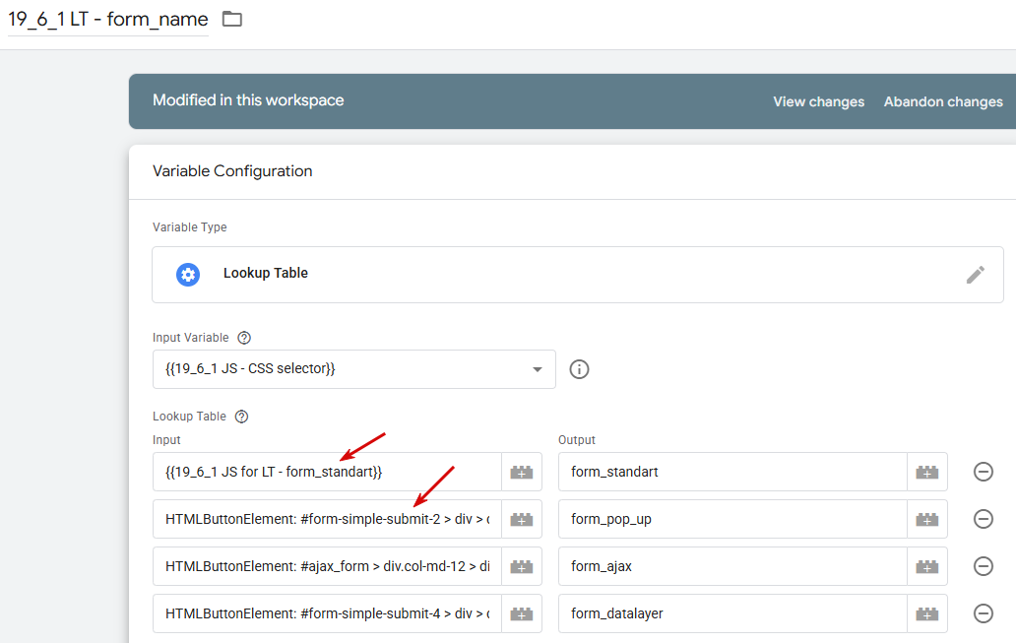Remove the form_datalayer lookup row
The height and width of the screenshot is (643, 1016).
click(x=984, y=613)
